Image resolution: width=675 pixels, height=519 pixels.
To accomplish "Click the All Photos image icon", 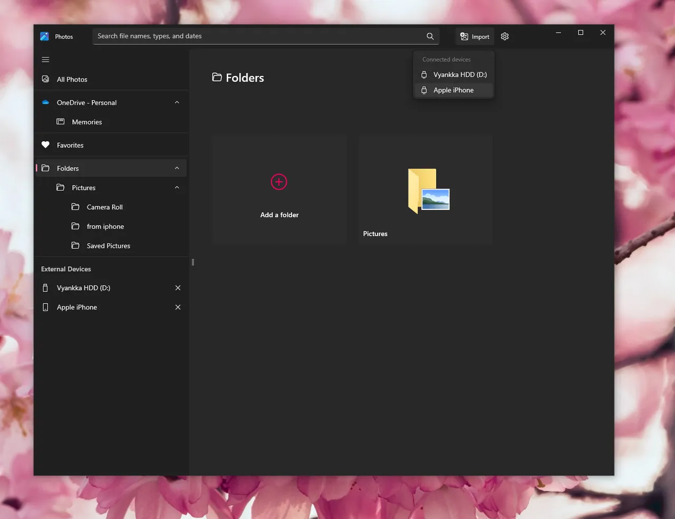I will pyautogui.click(x=45, y=79).
